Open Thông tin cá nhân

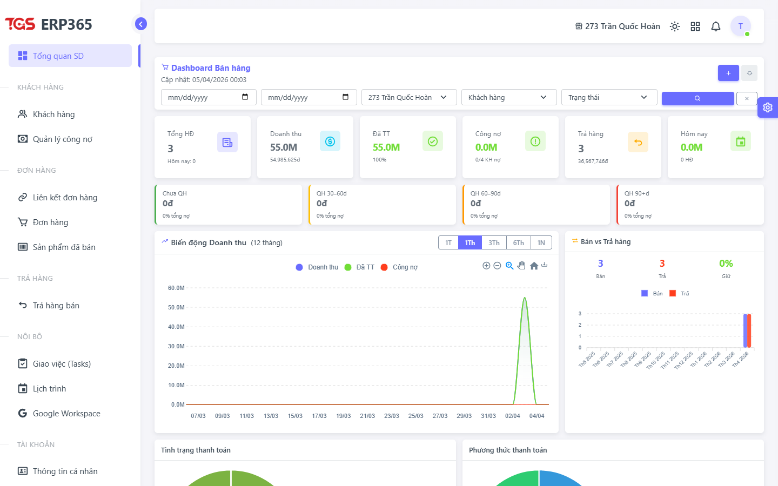pyautogui.click(x=70, y=471)
